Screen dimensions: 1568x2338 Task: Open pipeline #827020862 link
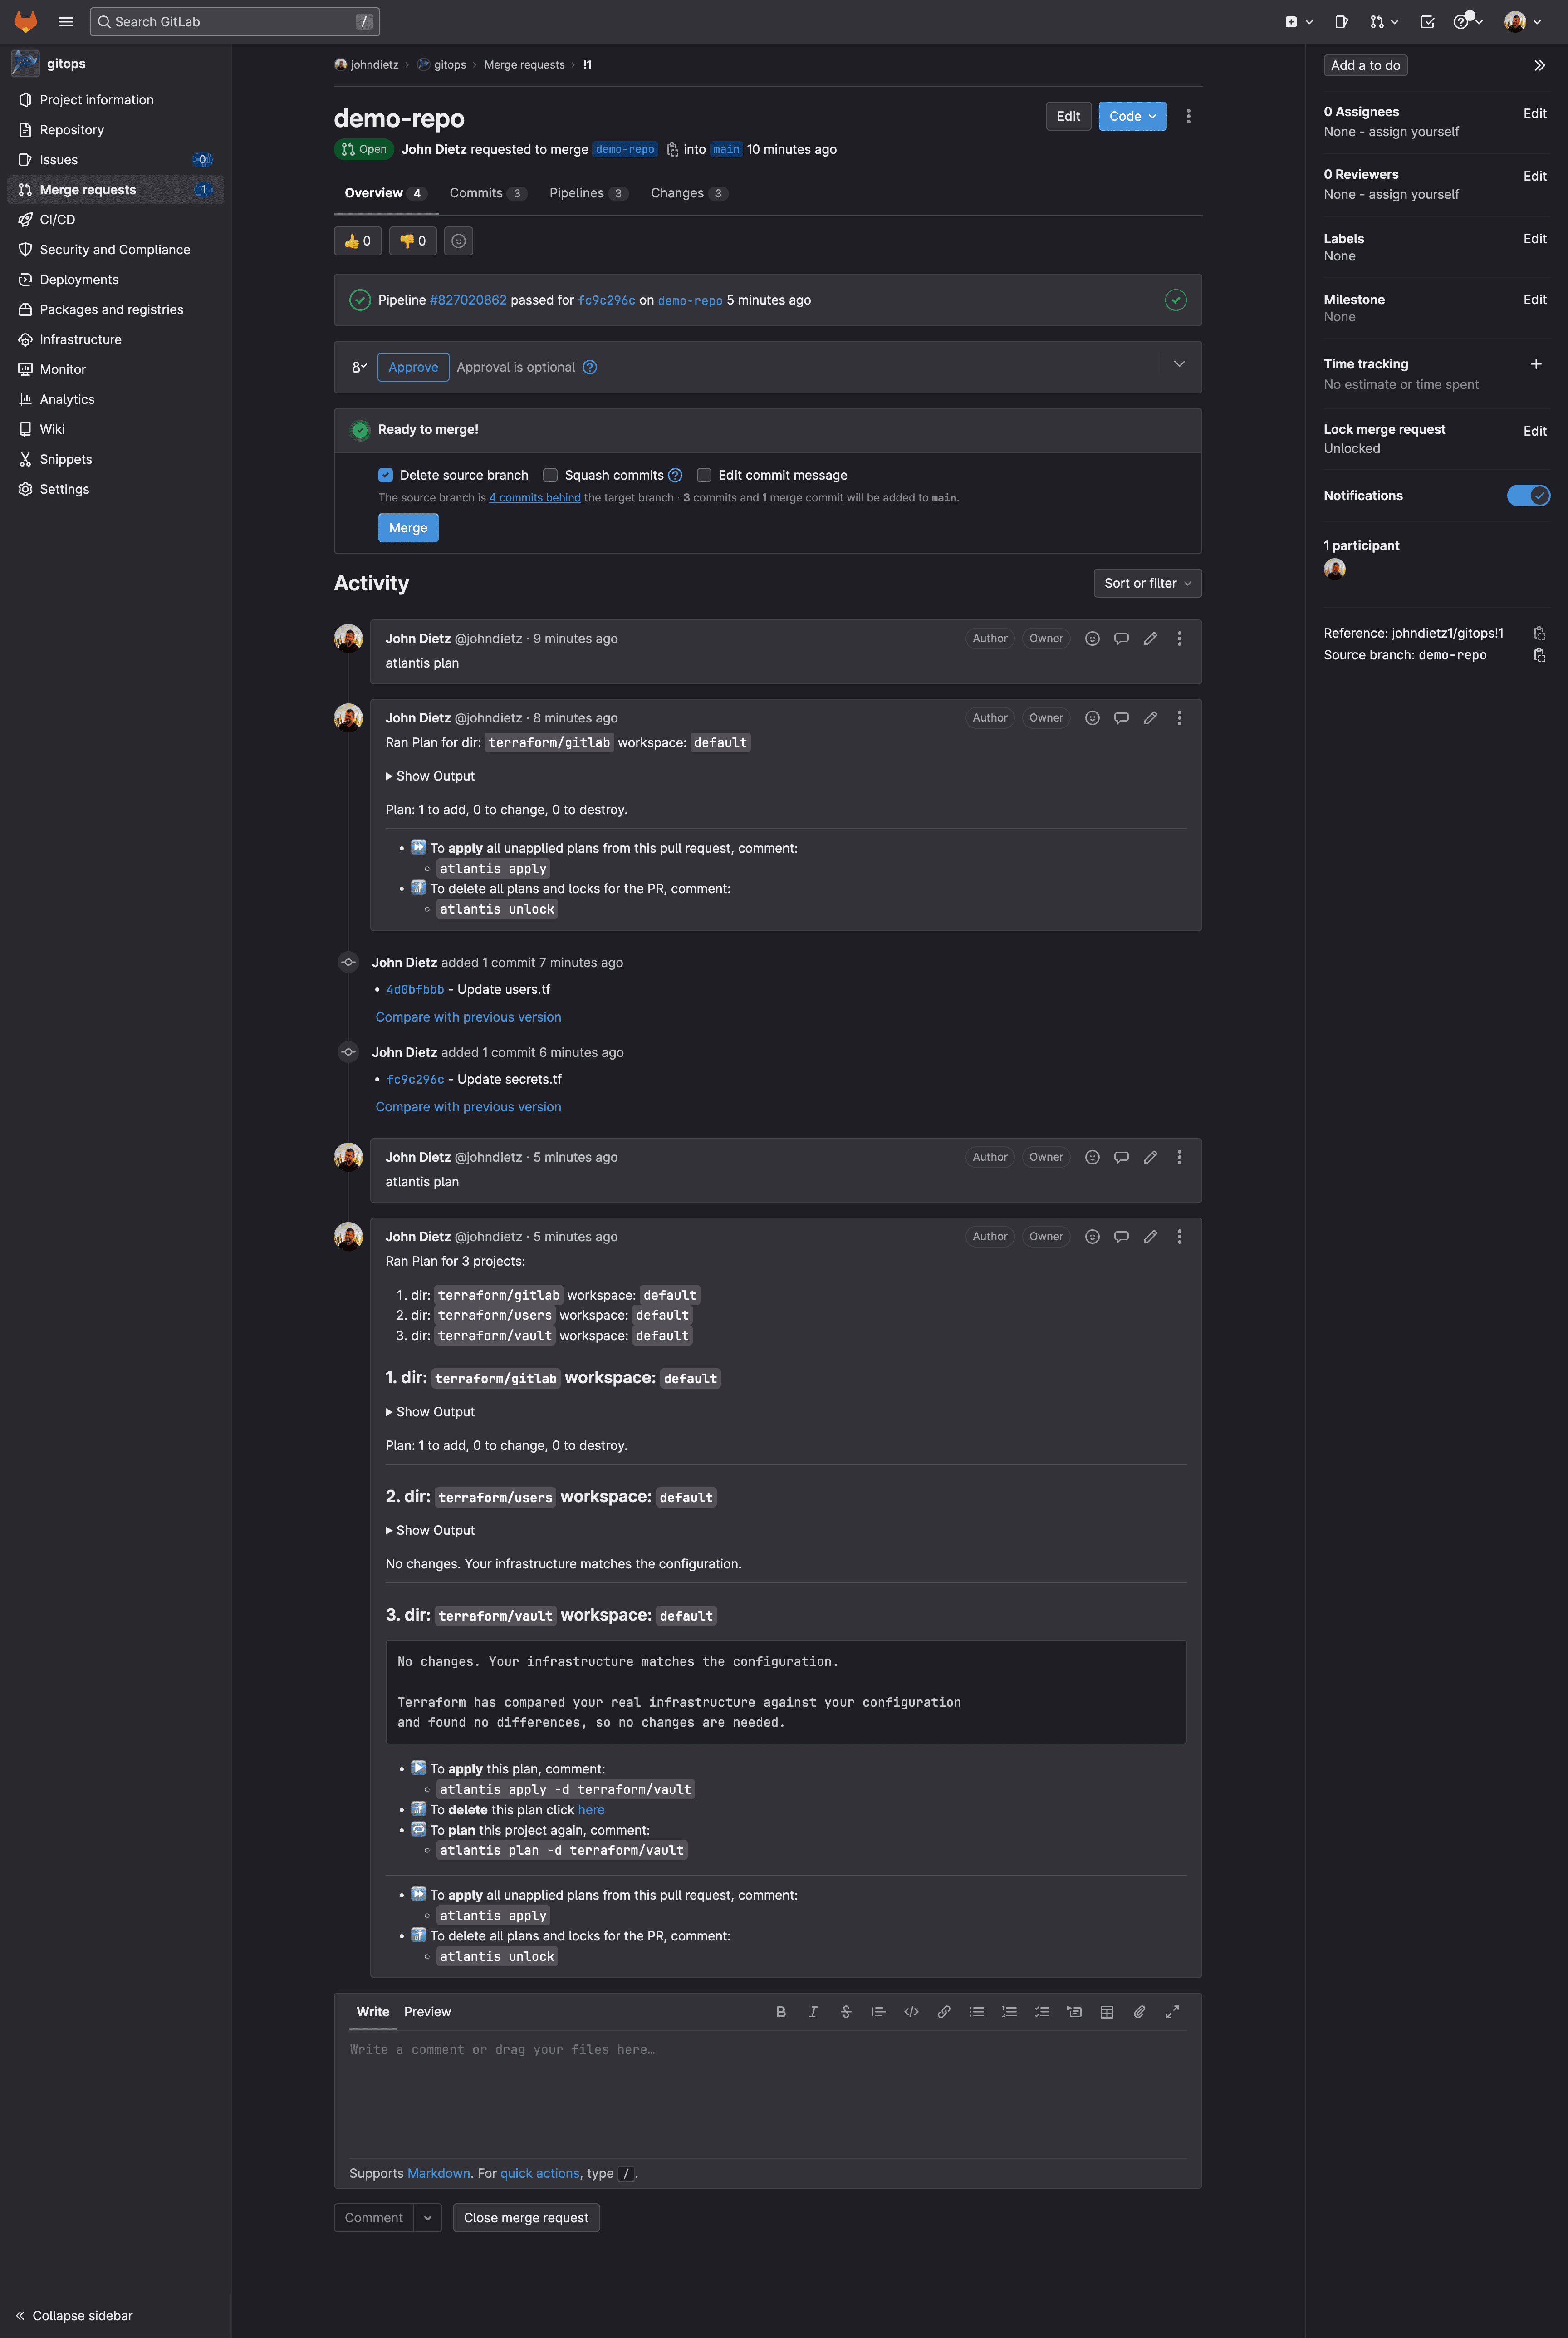point(468,300)
